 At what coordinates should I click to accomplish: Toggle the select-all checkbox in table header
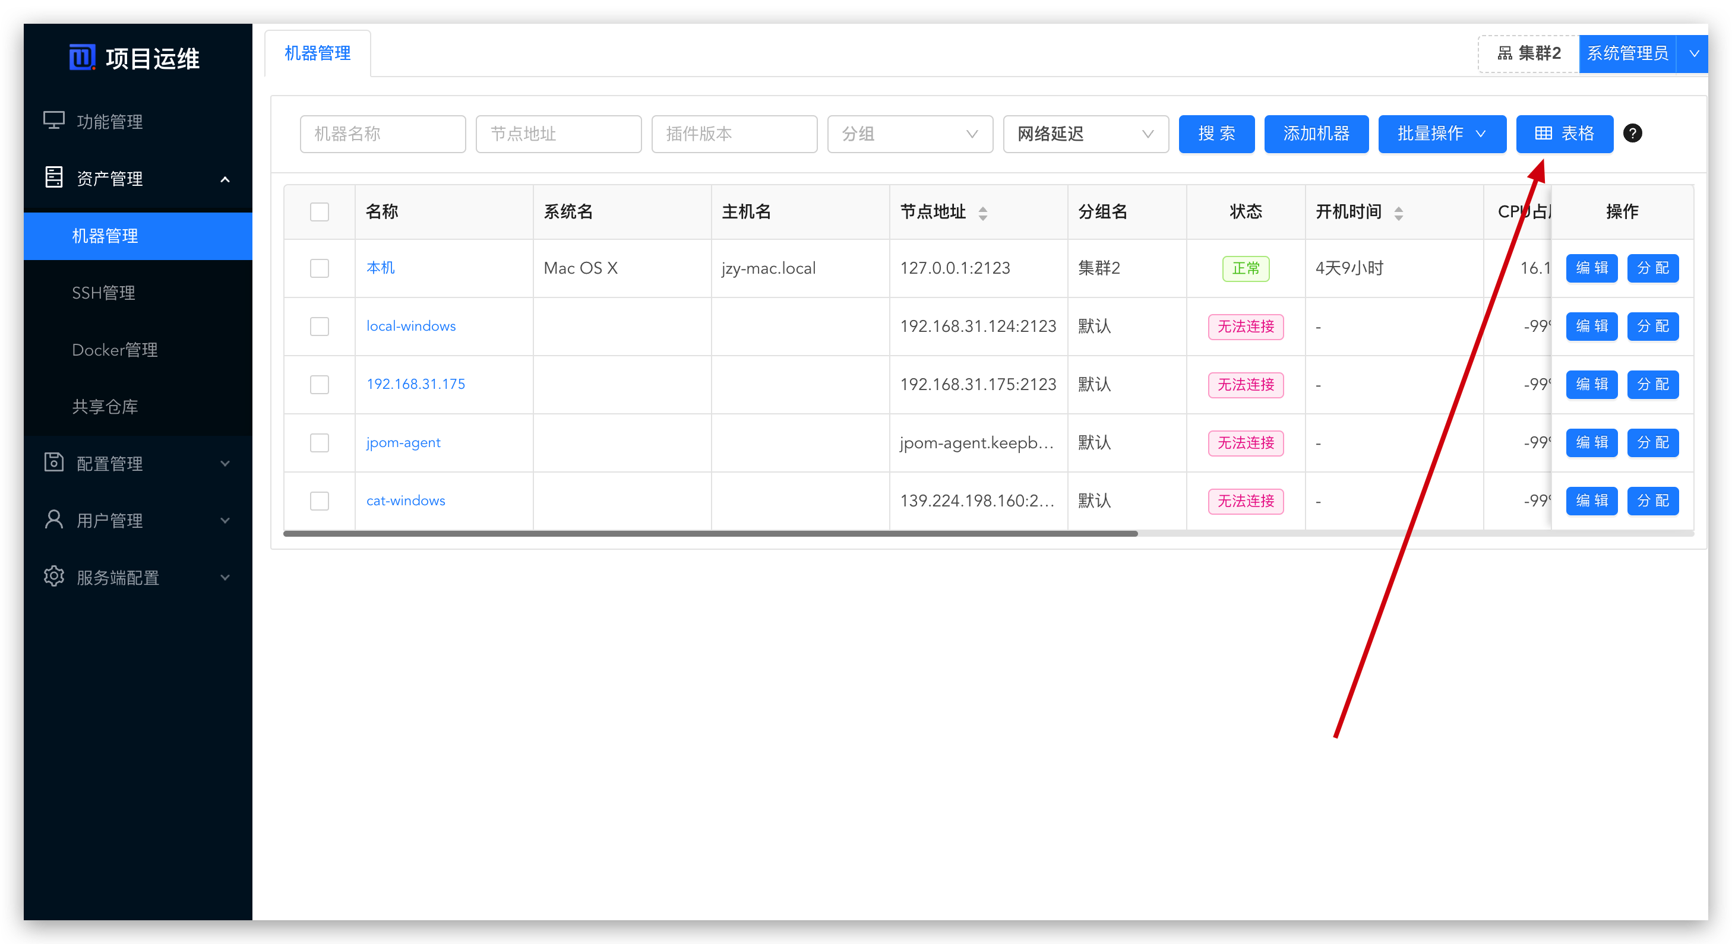pyautogui.click(x=320, y=211)
